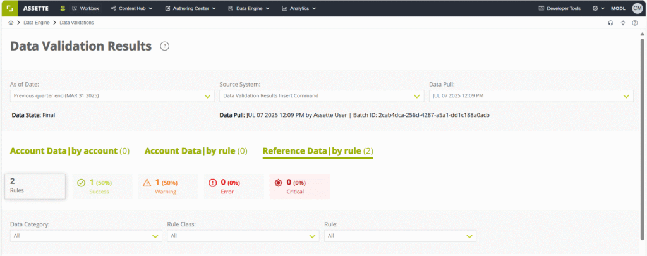Open the Data Engine menu
This screenshot has width=647, height=256.
pos(249,8)
